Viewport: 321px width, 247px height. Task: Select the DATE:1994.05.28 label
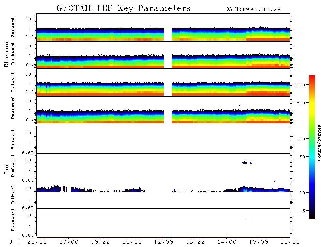coord(253,10)
